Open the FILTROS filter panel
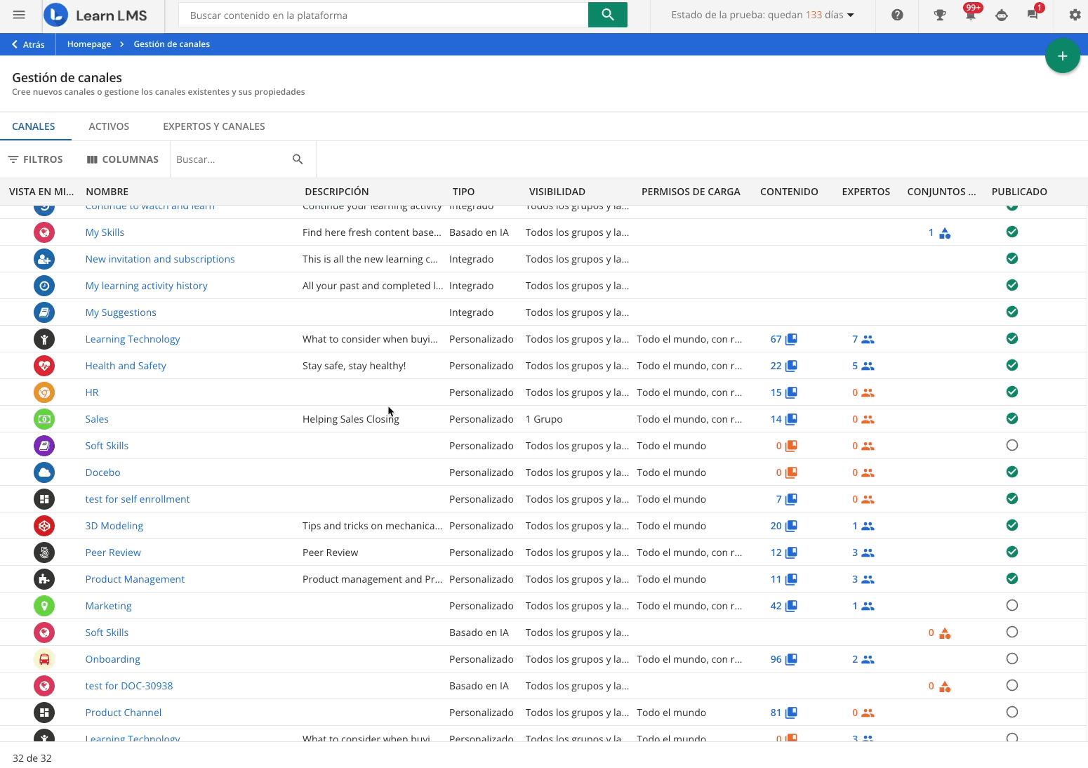 35,159
